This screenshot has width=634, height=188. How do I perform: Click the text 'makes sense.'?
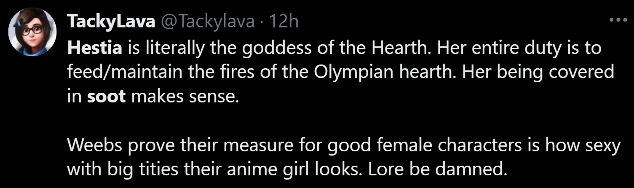[185, 97]
